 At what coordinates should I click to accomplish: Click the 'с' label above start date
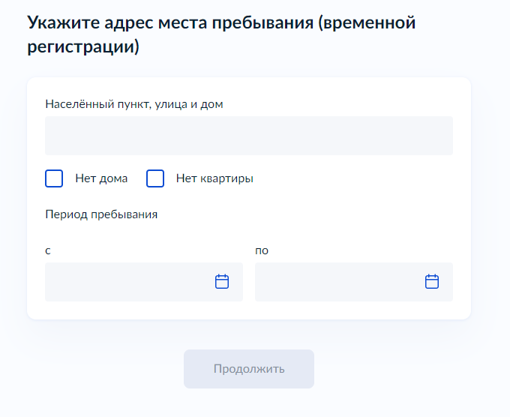point(48,250)
